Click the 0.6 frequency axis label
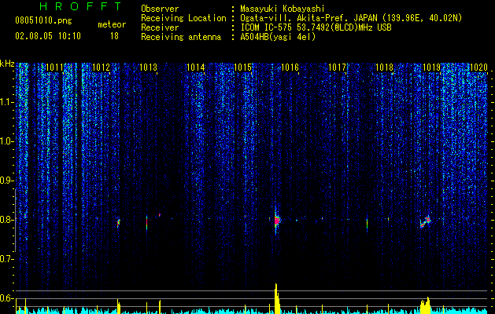Viewport: 495px width, 314px height. [6, 298]
